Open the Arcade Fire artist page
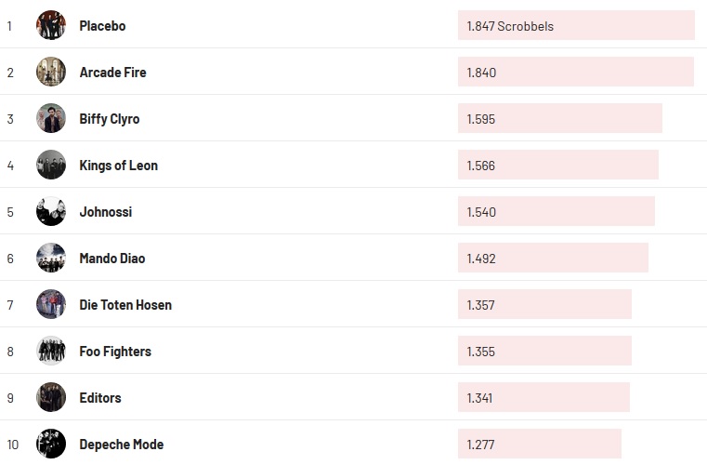707x465 pixels. point(112,73)
